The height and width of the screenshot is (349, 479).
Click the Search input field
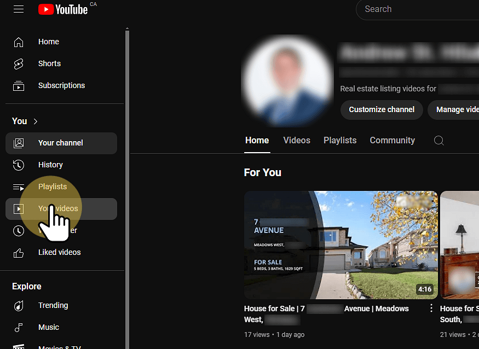pyautogui.click(x=418, y=9)
